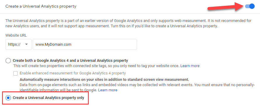Click the www.MyDomain.com text in URL box
The width and height of the screenshot is (260, 106).
point(53,45)
